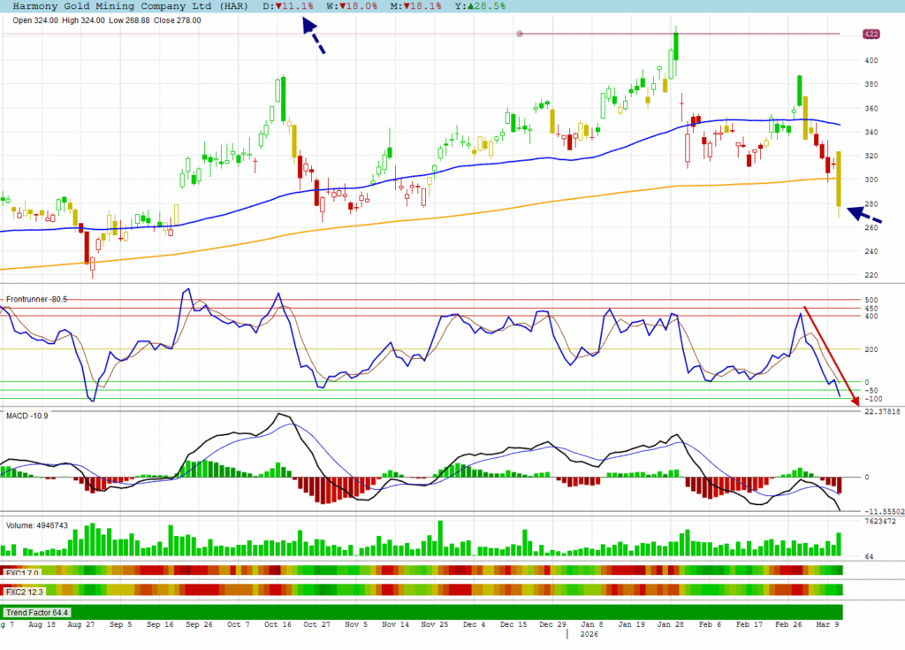This screenshot has width=905, height=650.
Task: Click the final yellow candlestick on the price chart
Action: [838, 180]
